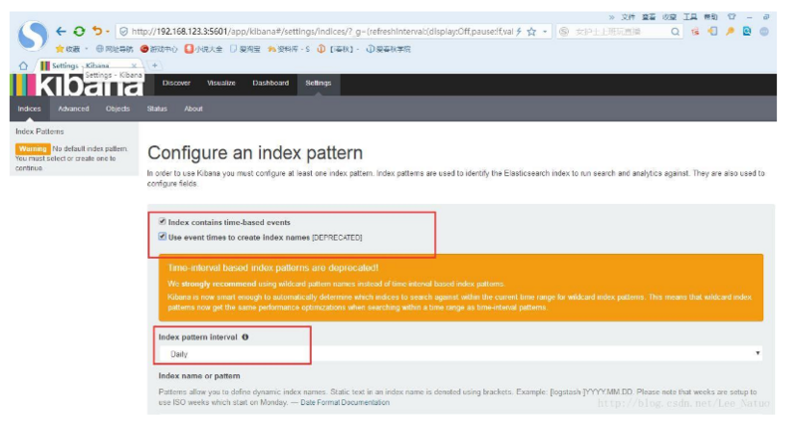Reload the page with the green refresh icon
The width and height of the screenshot is (797, 429).
point(80,32)
